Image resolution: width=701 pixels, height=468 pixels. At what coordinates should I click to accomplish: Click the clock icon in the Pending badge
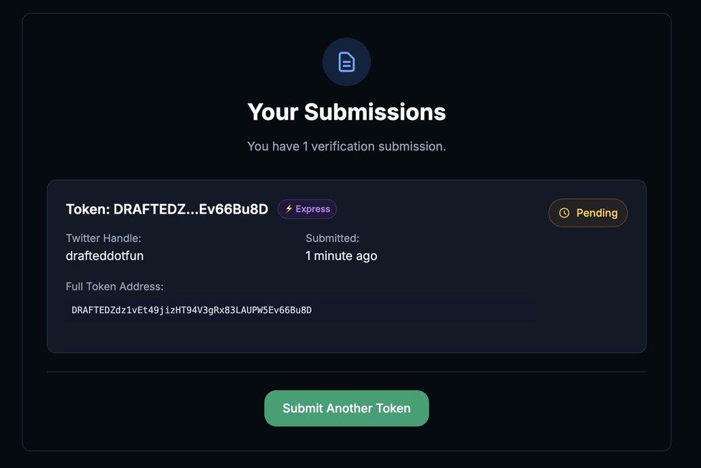pos(564,213)
